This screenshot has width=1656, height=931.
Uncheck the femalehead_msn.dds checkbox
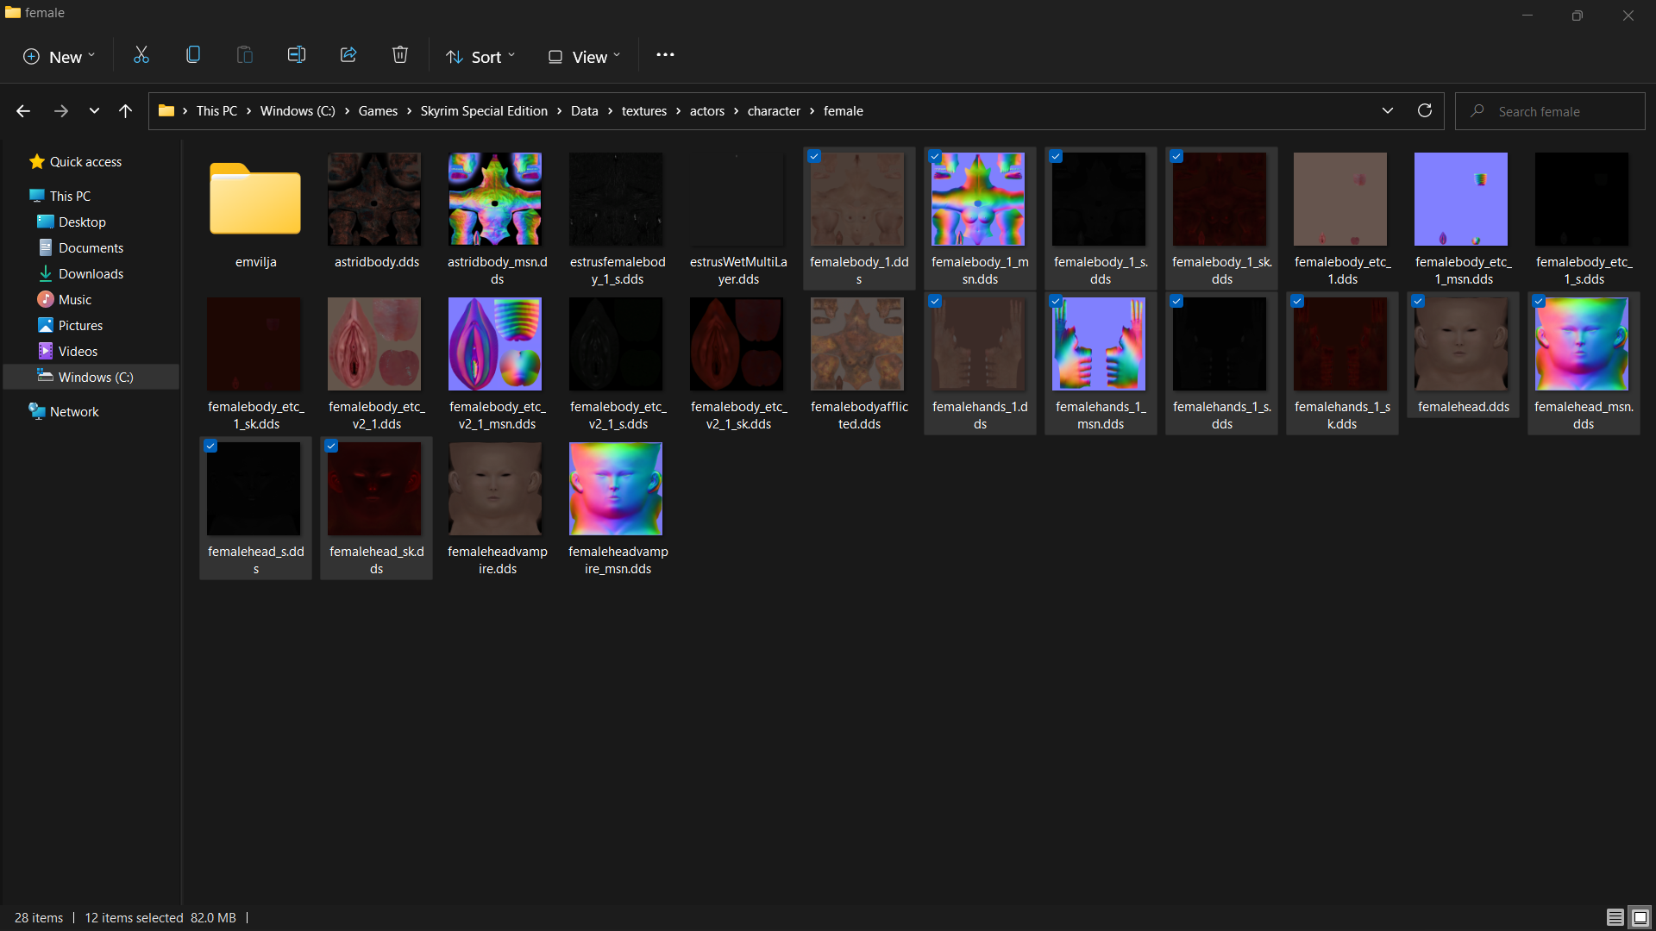1539,302
